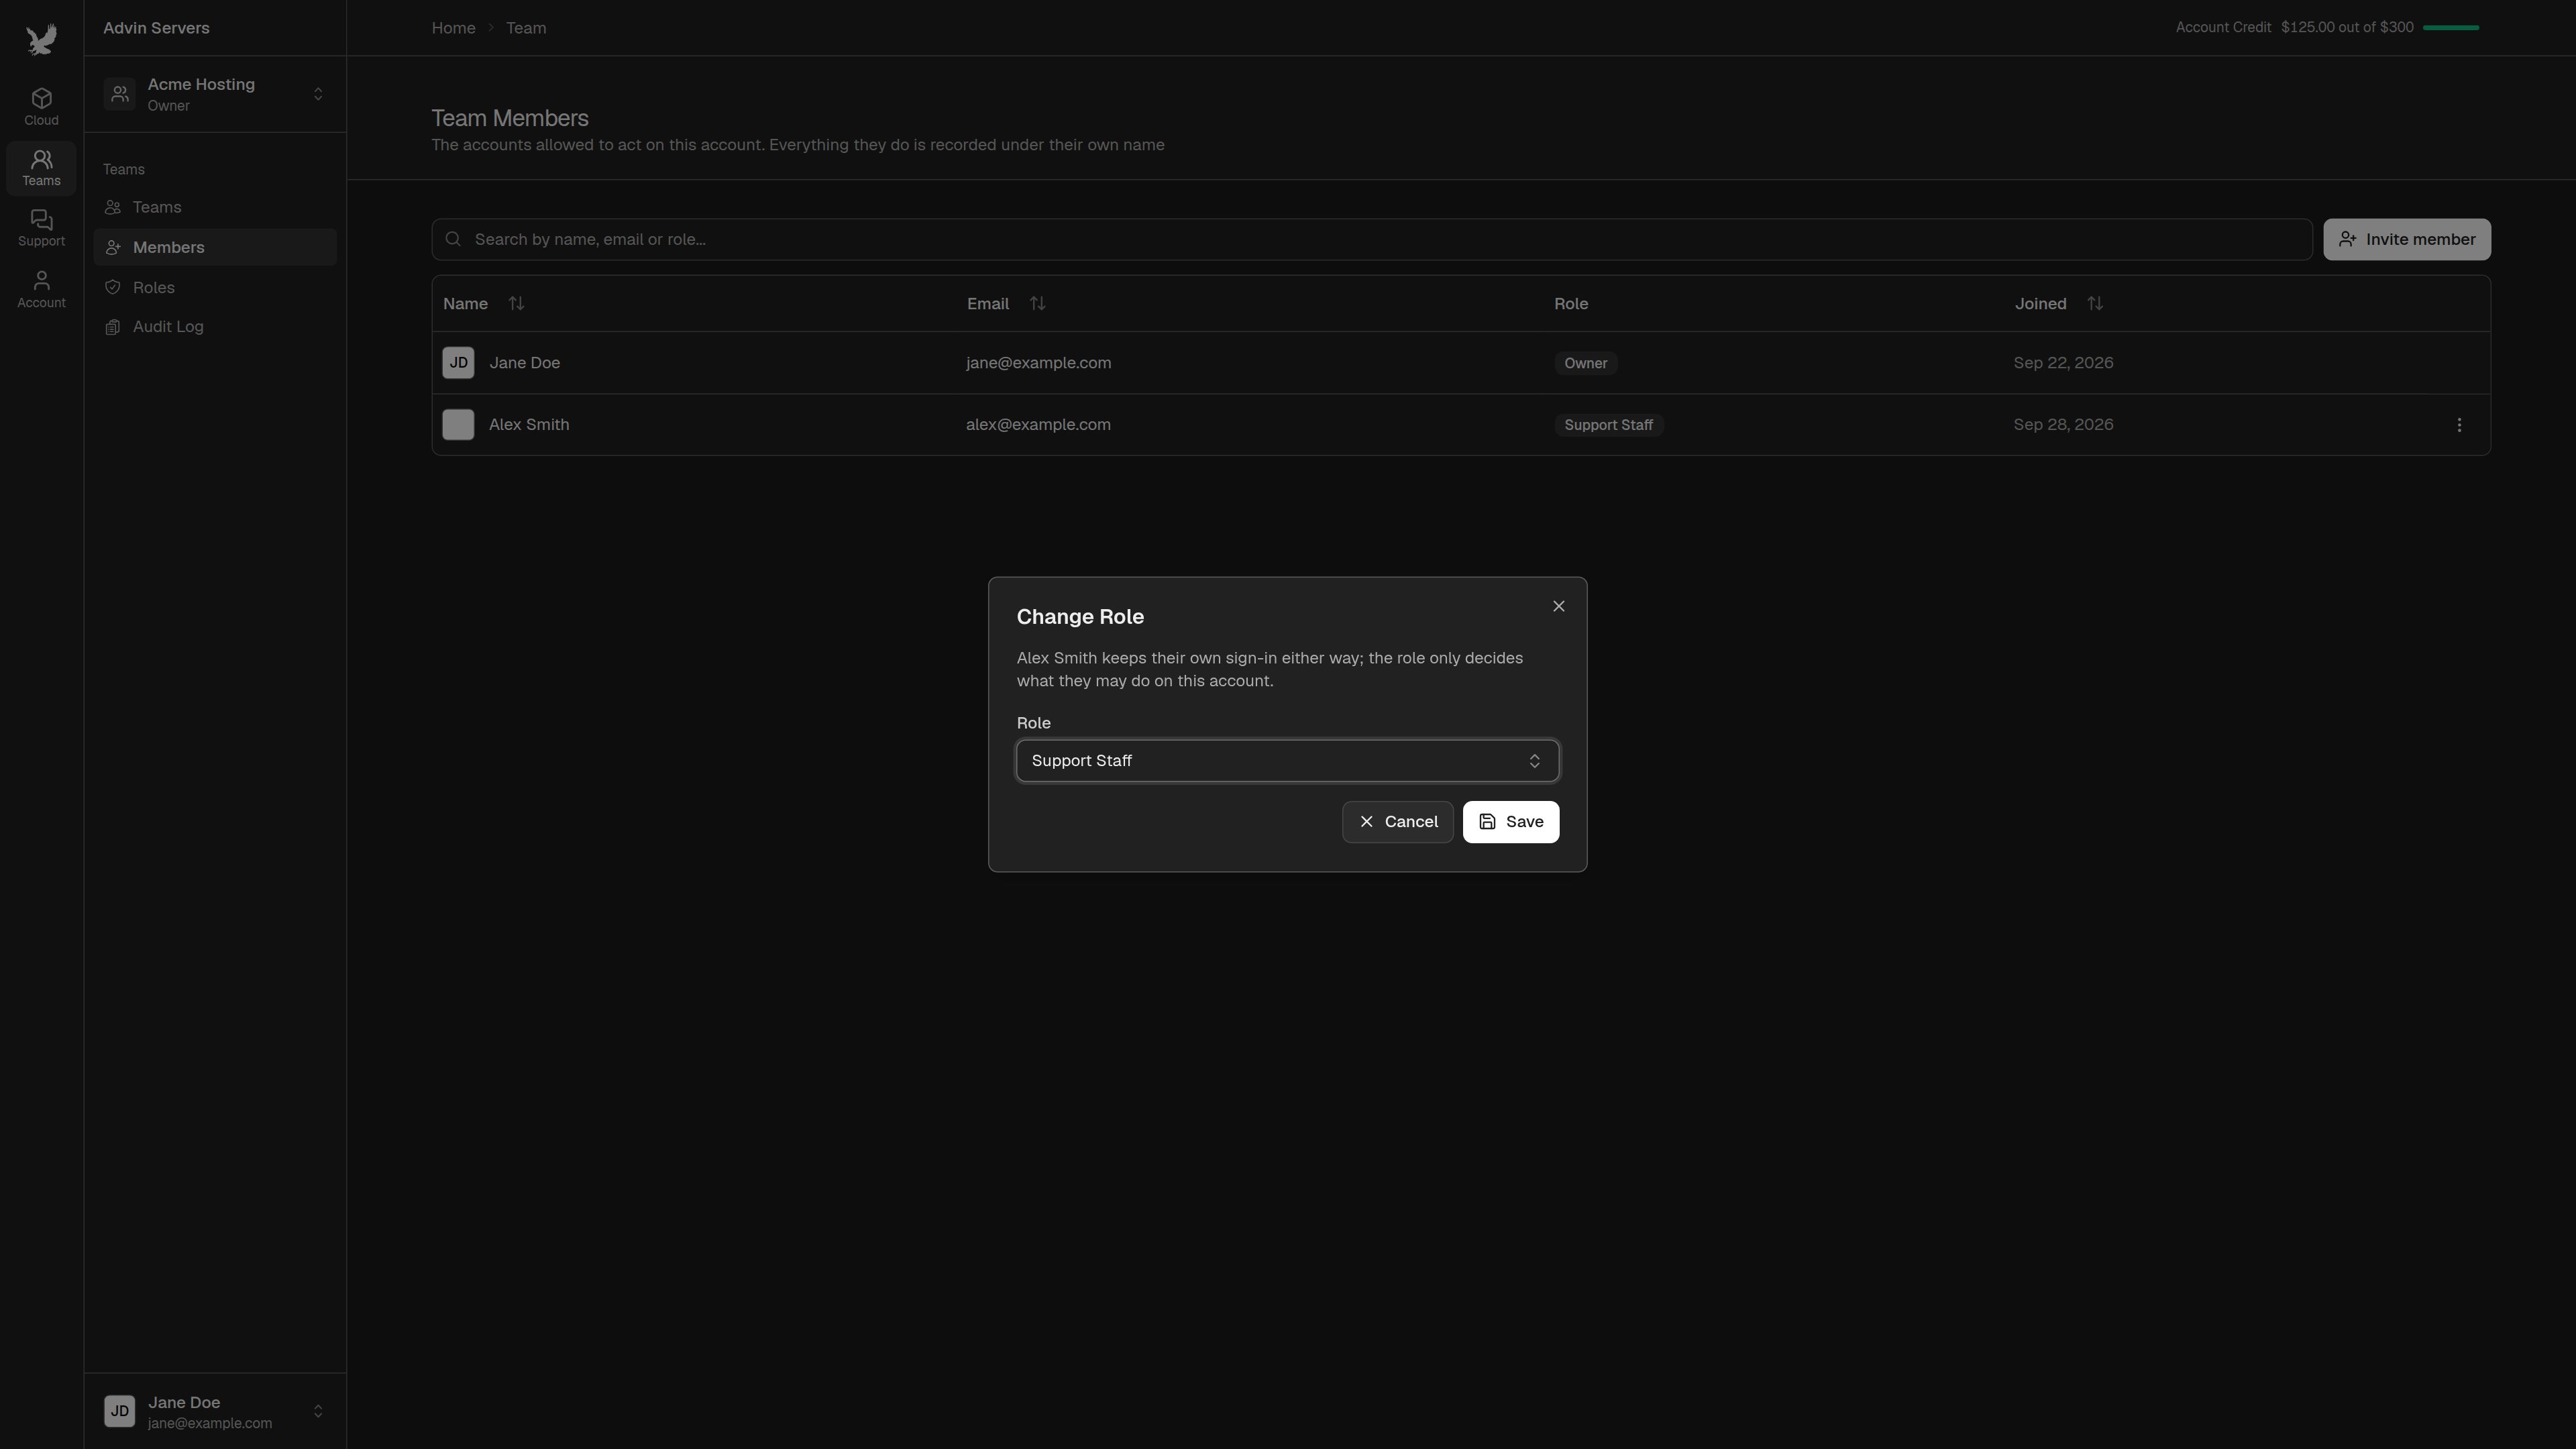Image resolution: width=2576 pixels, height=1449 pixels.
Task: Sort members by Joined date
Action: click(2095, 303)
